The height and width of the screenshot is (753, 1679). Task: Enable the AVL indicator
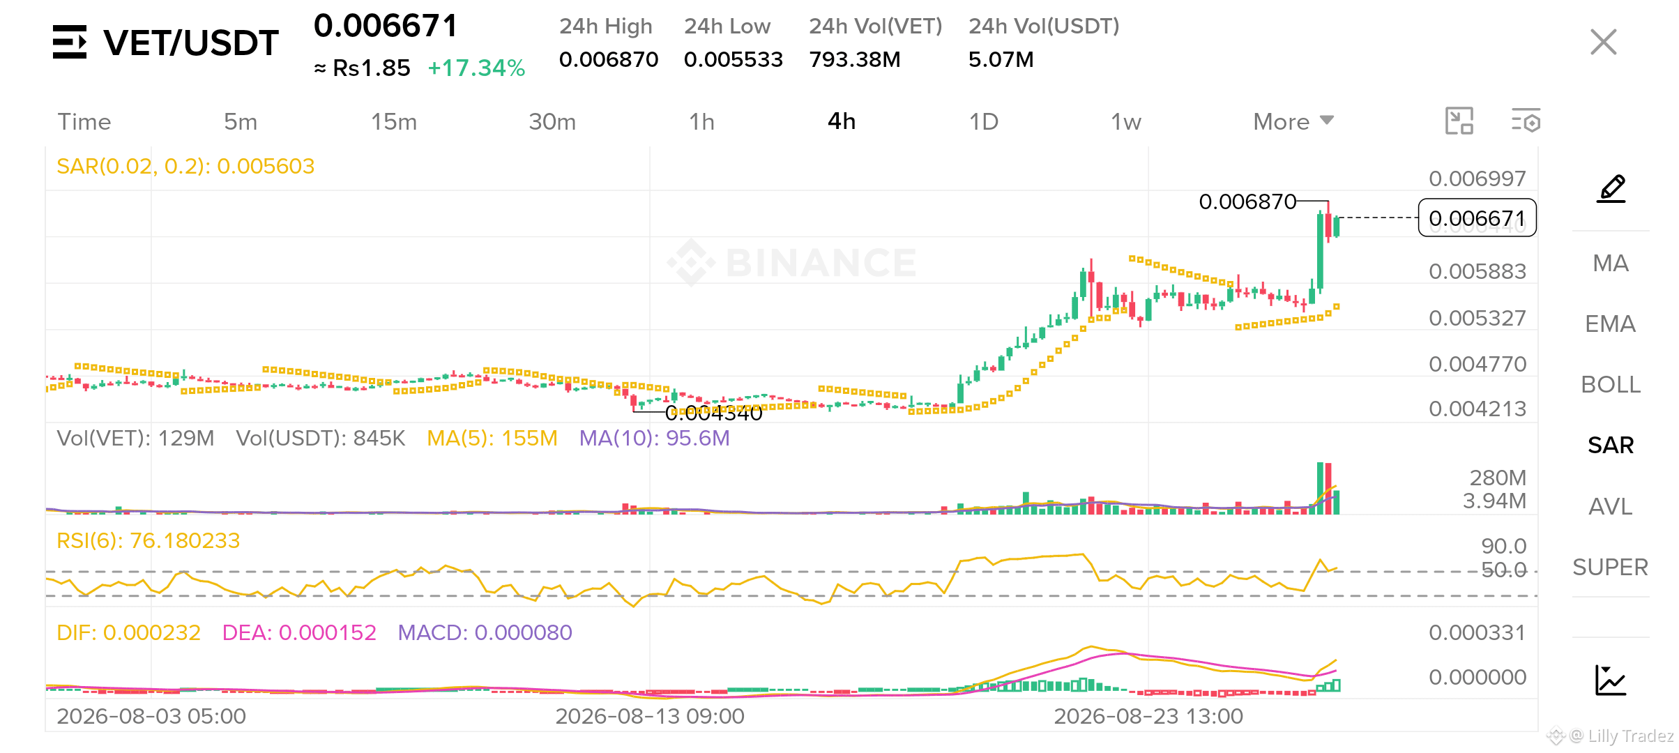[x=1611, y=506]
